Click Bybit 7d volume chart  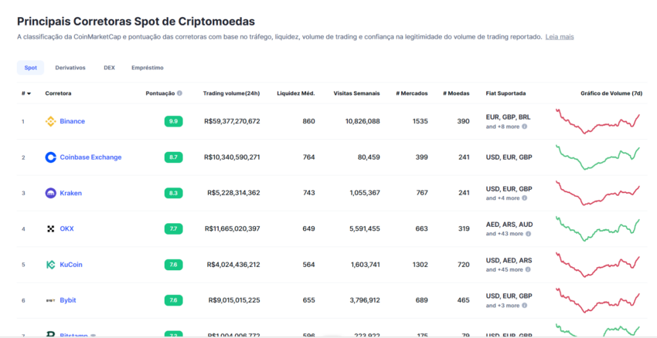pos(598,300)
